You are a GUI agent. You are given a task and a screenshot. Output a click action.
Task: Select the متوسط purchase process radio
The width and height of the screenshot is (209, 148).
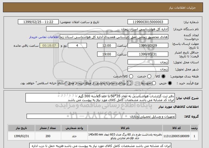coord(154,83)
